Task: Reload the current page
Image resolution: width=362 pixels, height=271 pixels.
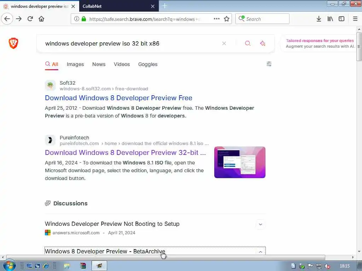Action: (30, 19)
